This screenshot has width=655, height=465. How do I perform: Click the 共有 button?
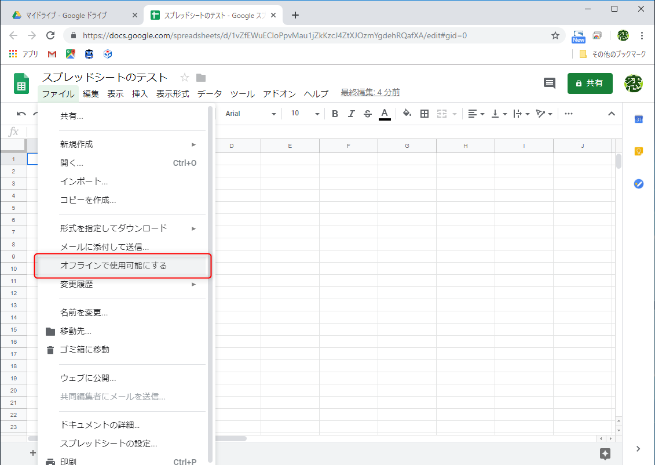(x=590, y=83)
